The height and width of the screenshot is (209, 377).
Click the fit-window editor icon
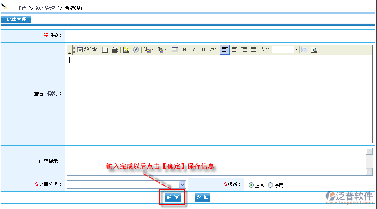(304, 50)
